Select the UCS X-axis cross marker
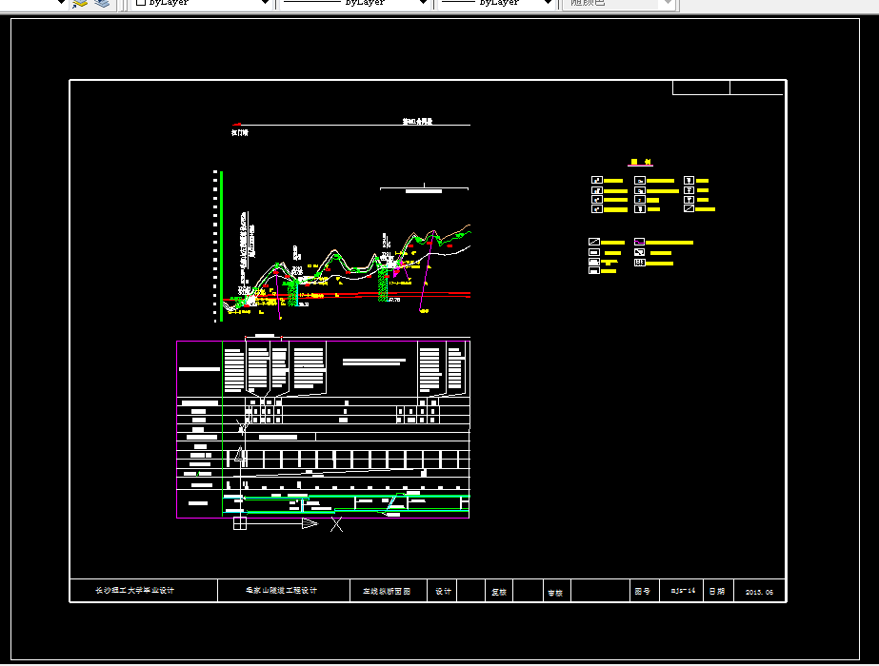 point(336,525)
